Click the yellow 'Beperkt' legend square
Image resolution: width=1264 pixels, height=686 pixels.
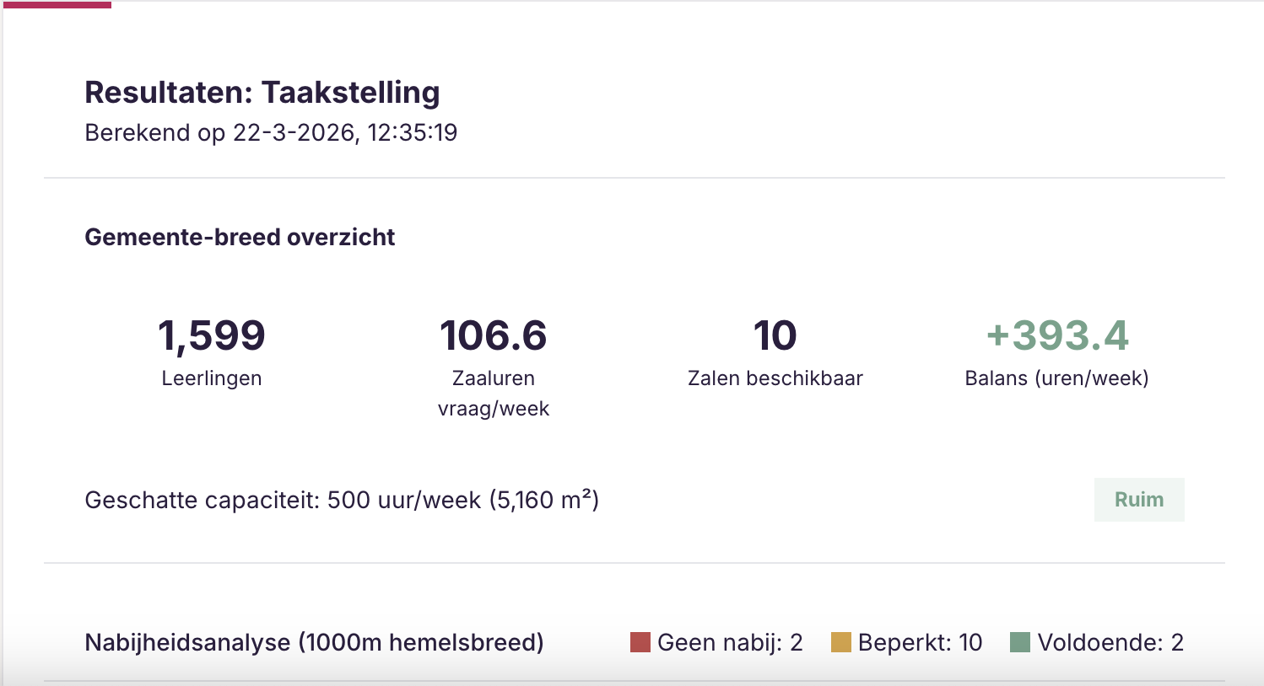click(x=841, y=642)
